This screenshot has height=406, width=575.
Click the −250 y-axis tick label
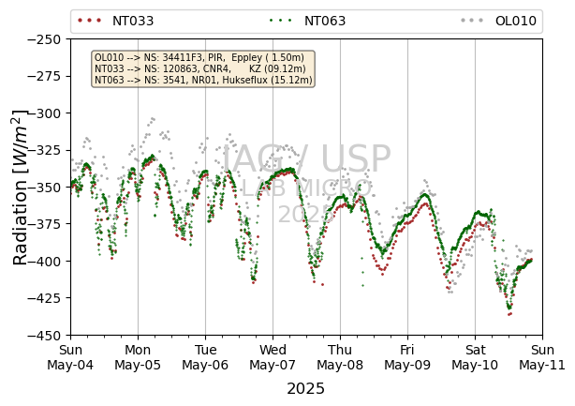(x=44, y=39)
